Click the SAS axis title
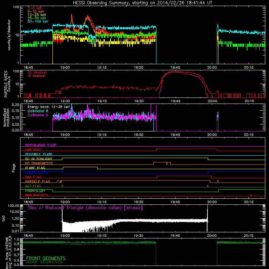This screenshot has width=269, height=269. pyautogui.click(x=3, y=219)
